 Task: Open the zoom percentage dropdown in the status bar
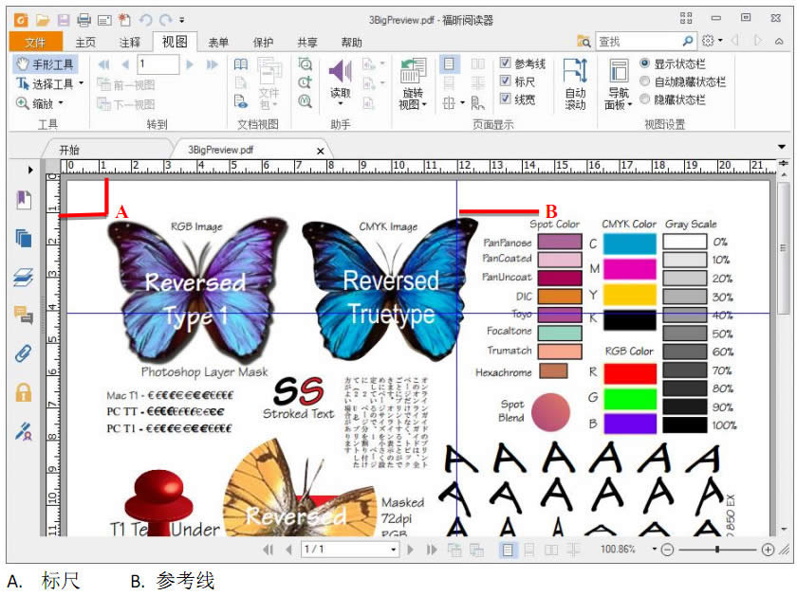654,550
